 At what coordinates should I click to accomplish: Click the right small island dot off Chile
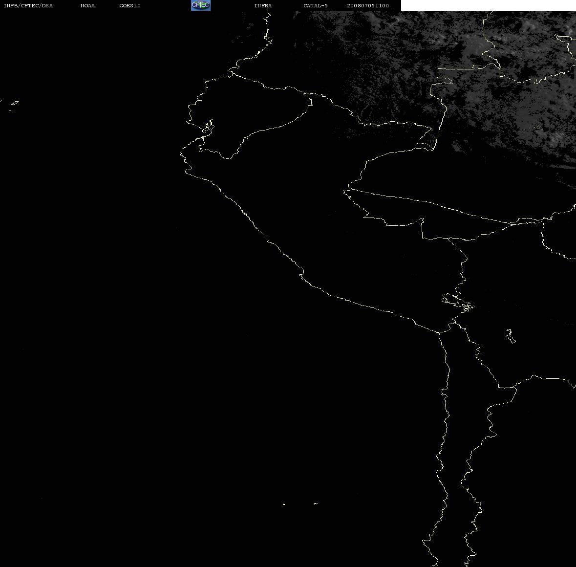316,503
